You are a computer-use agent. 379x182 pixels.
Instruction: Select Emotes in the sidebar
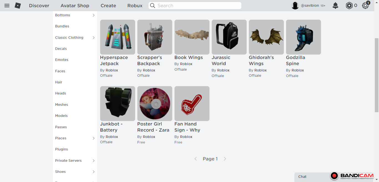[x=62, y=60]
